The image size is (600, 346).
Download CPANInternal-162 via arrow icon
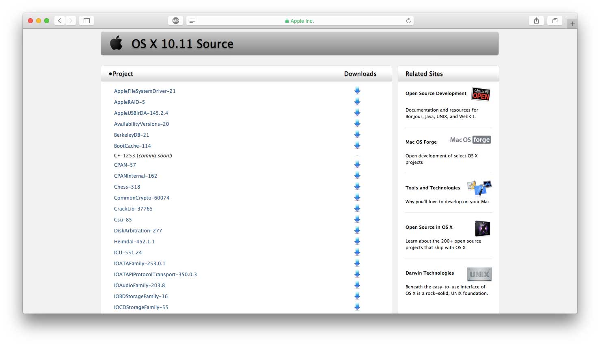357,176
